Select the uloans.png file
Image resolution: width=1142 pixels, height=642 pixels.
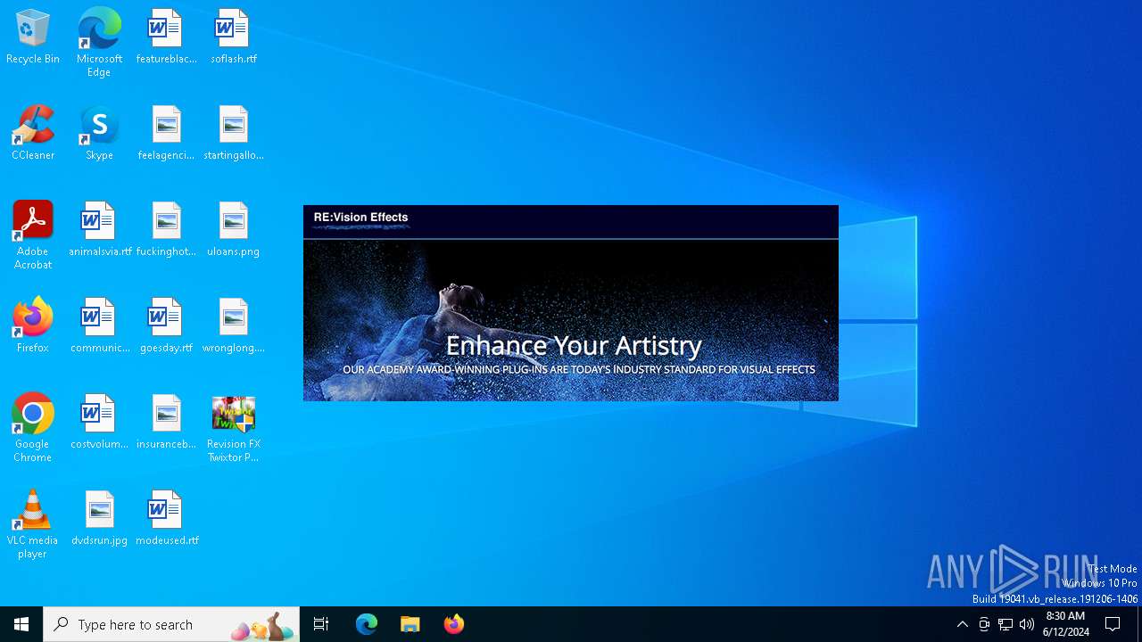(x=233, y=229)
